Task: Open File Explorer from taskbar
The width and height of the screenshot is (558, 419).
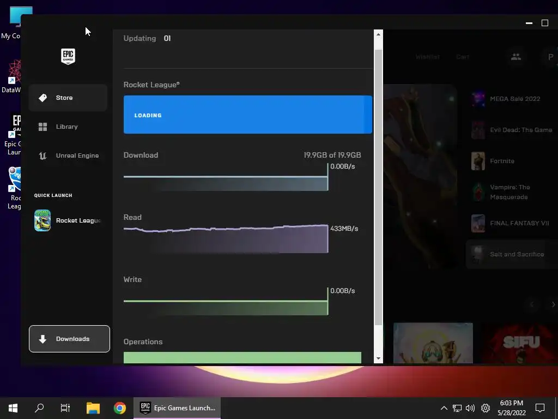Action: click(x=93, y=408)
